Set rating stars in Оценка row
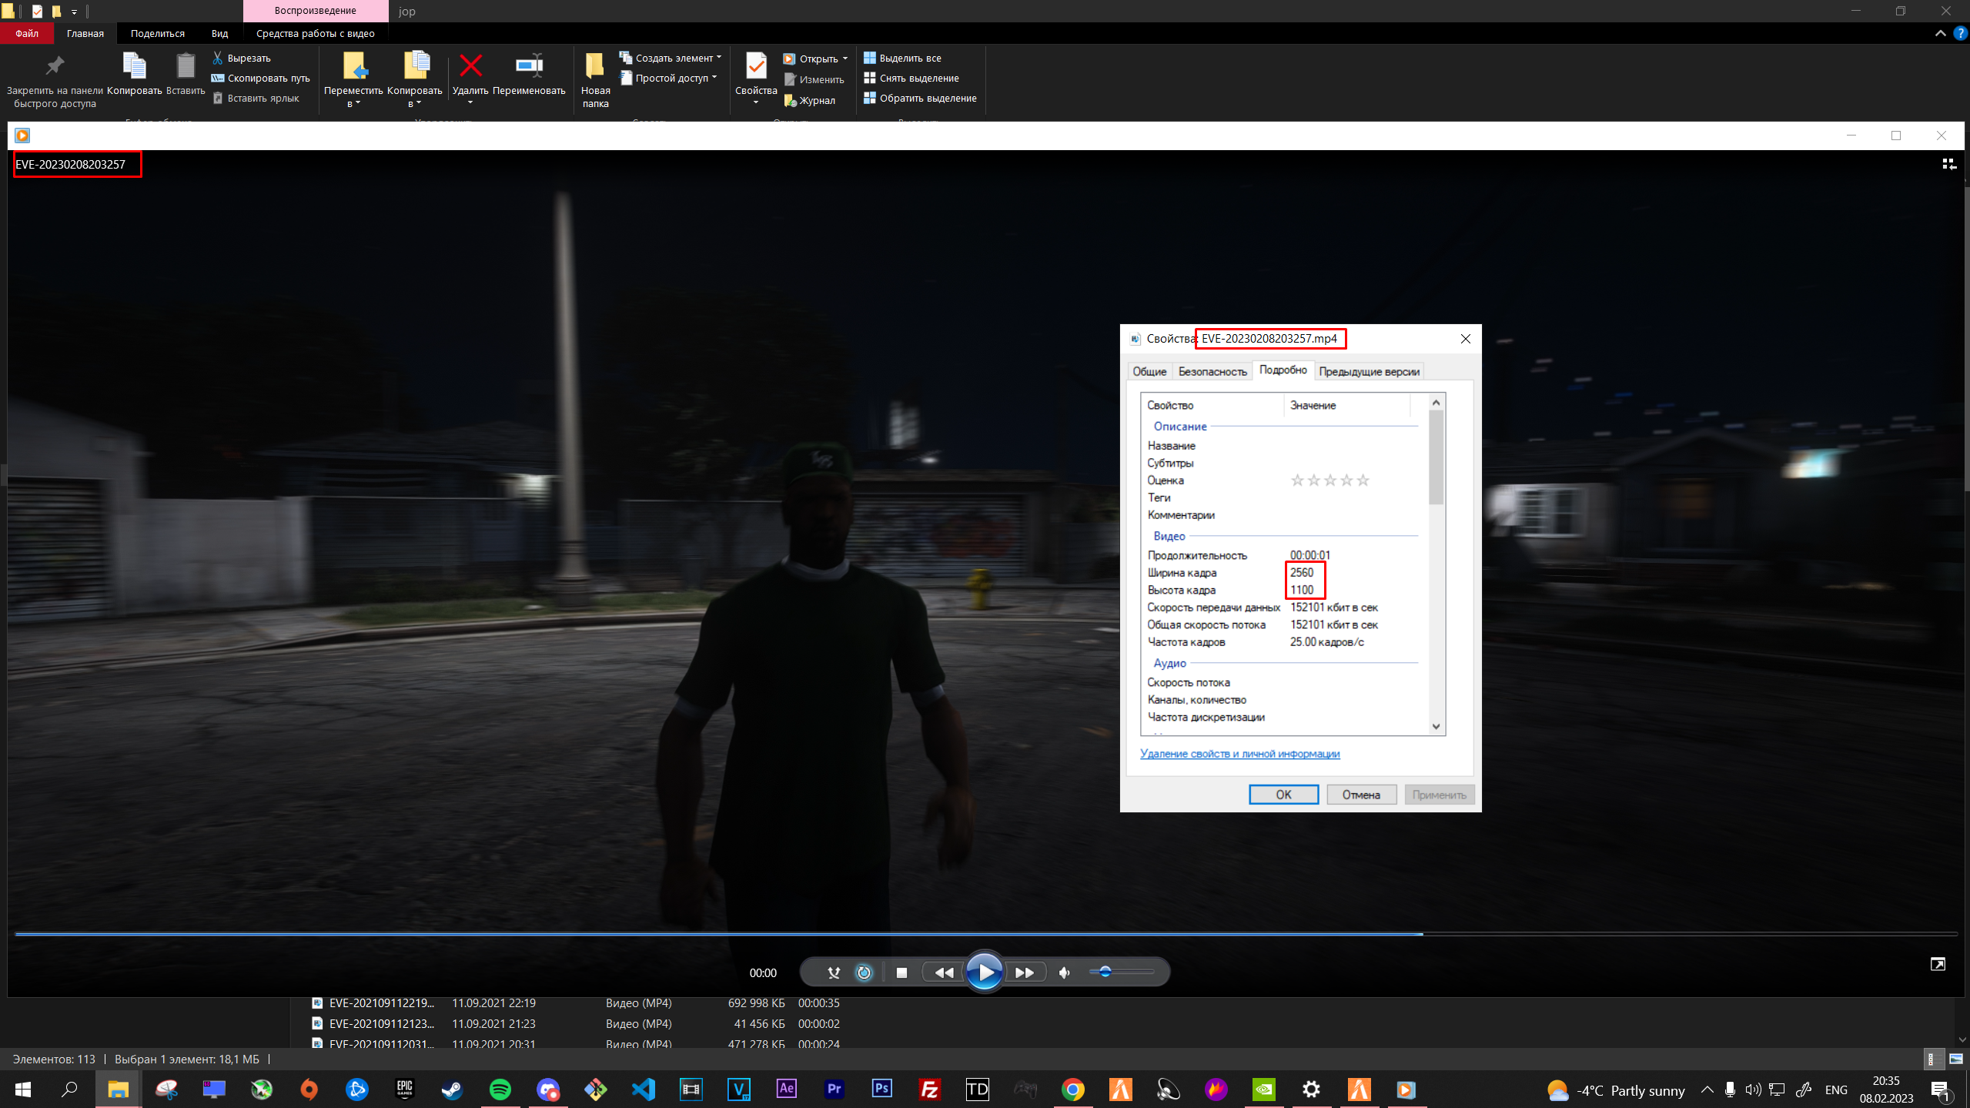The image size is (1970, 1108). (x=1329, y=480)
